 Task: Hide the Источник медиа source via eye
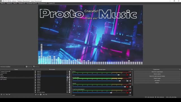(x=67, y=92)
